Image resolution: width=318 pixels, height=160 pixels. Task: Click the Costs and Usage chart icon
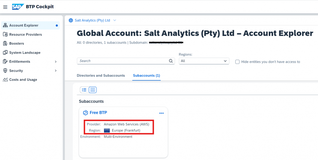point(5,80)
